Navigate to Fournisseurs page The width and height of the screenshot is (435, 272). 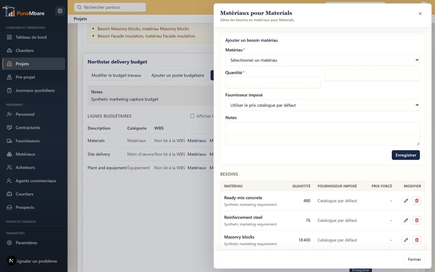(34, 141)
